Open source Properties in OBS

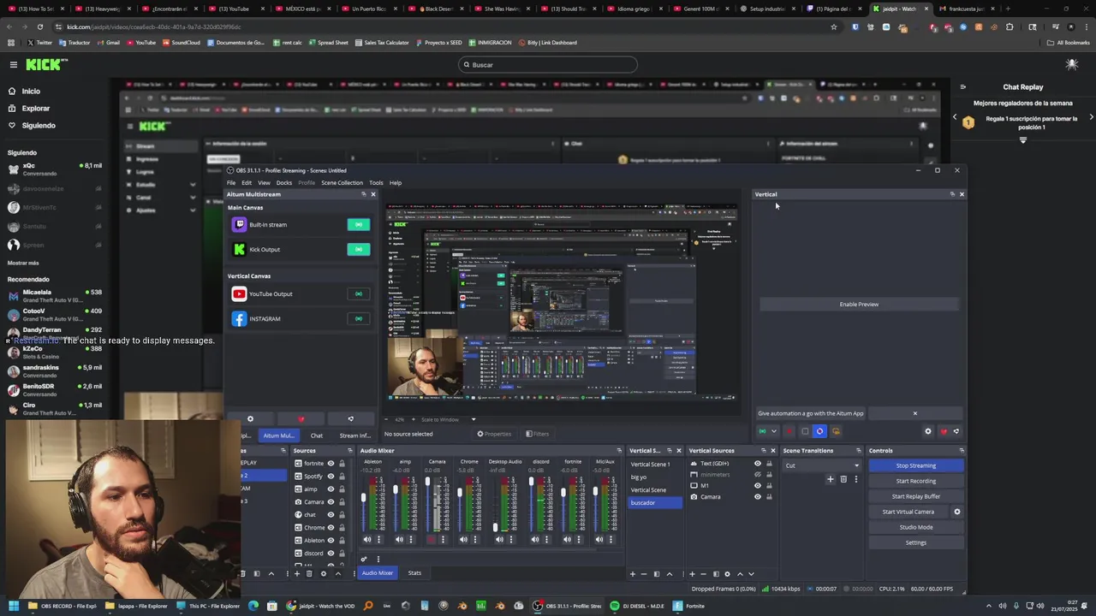(x=494, y=434)
